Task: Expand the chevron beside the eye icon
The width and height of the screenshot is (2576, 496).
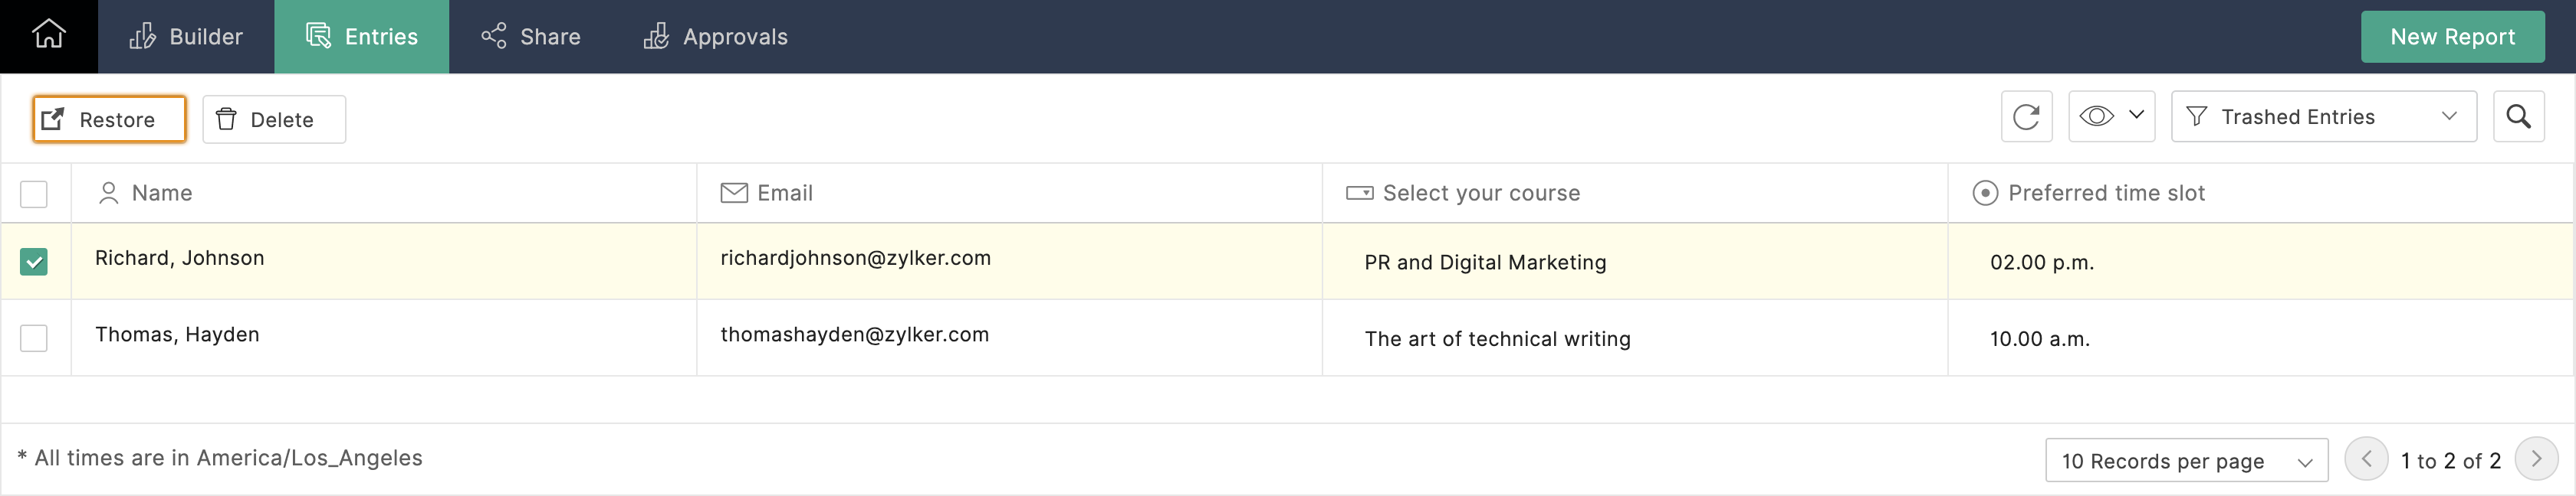Action: point(2137,115)
